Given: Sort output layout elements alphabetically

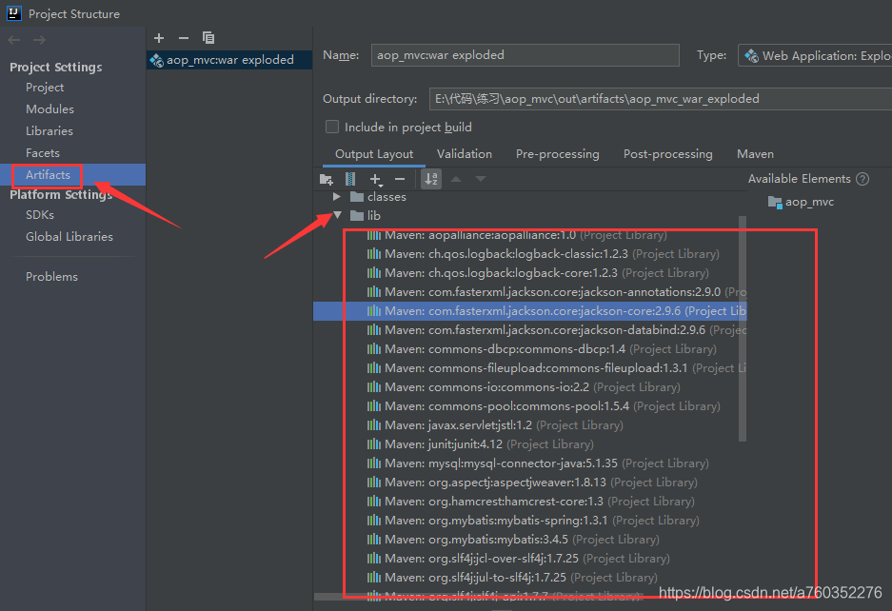Looking at the screenshot, I should pos(431,179).
